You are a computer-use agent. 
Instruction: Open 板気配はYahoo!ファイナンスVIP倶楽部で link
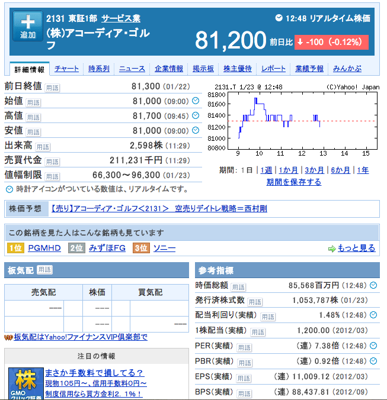[81, 337]
